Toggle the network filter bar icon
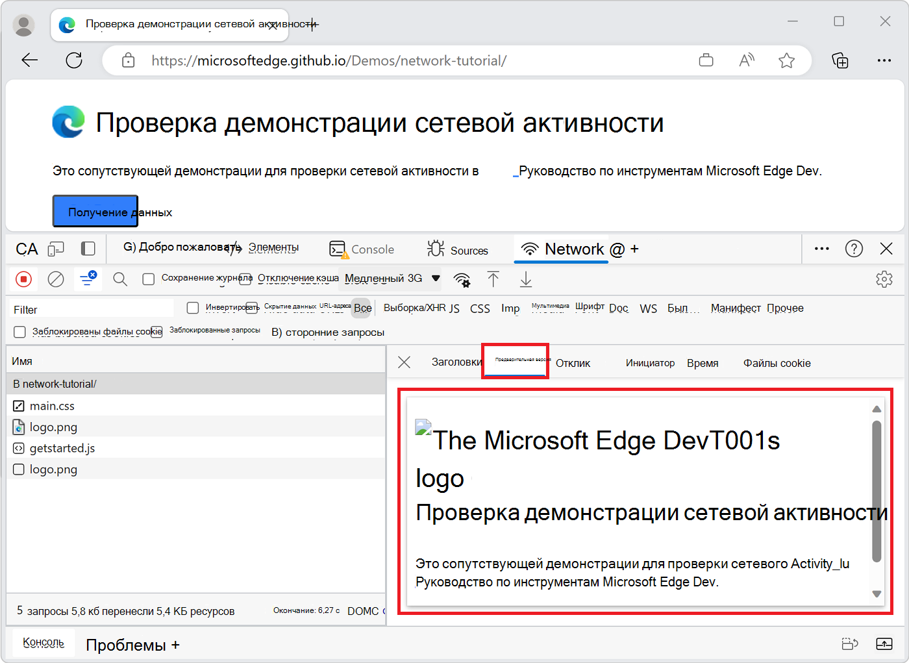This screenshot has width=909, height=663. [87, 279]
